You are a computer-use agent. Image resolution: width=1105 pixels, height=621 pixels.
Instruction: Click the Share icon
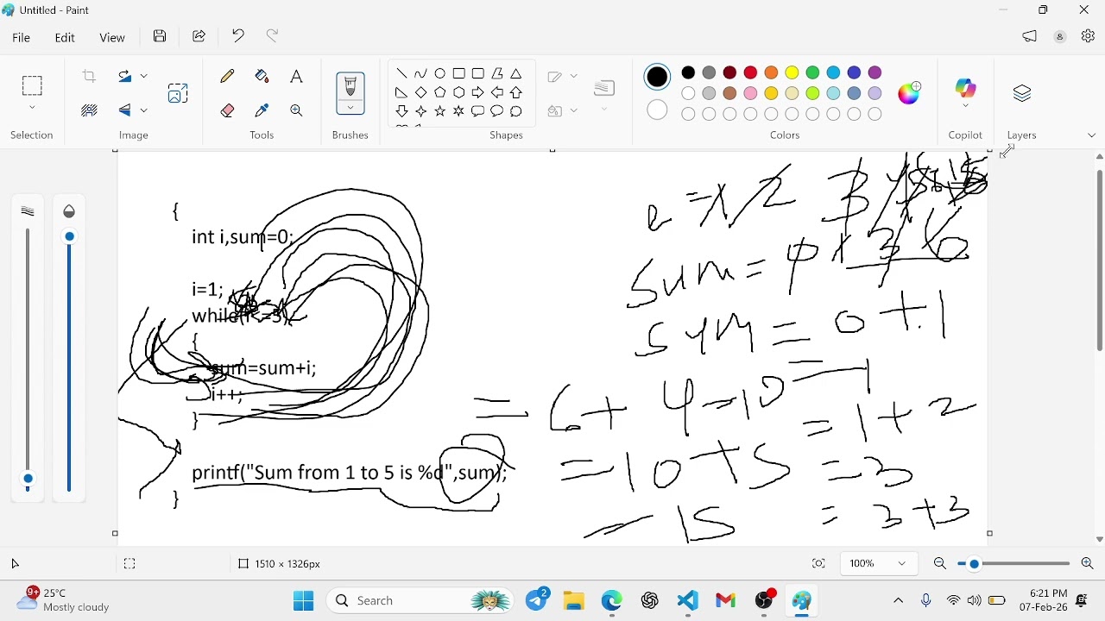click(x=199, y=36)
